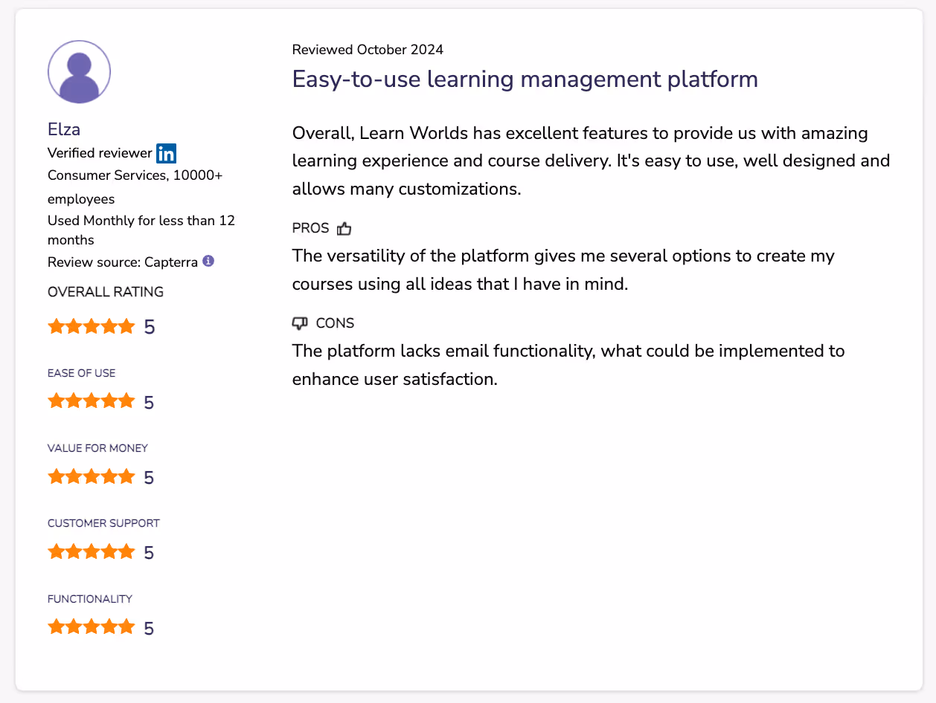
Task: Click the Customer Support stars
Action: (x=91, y=551)
